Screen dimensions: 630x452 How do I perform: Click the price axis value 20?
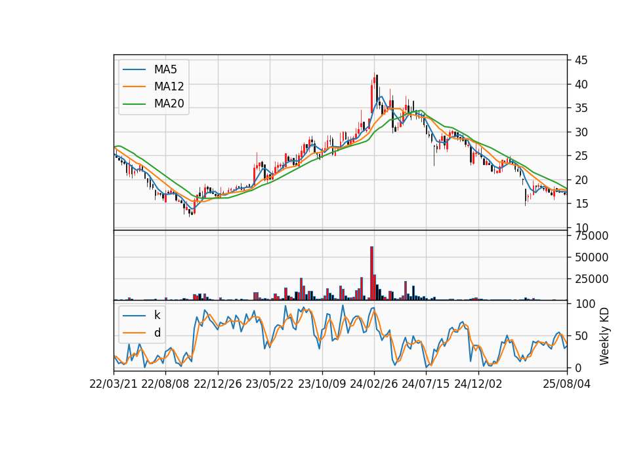tap(581, 180)
